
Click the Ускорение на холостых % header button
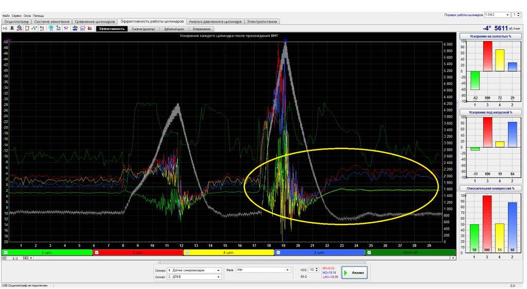point(490,36)
